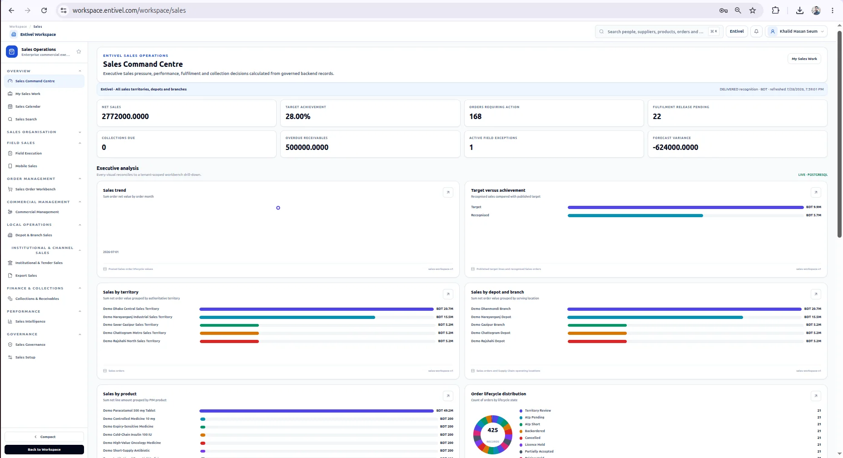The width and height of the screenshot is (843, 458).
Task: Collapse the Finance & Collections section
Action: (80, 288)
